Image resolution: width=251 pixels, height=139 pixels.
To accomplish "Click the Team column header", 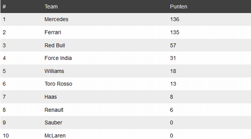I will pos(51,7).
